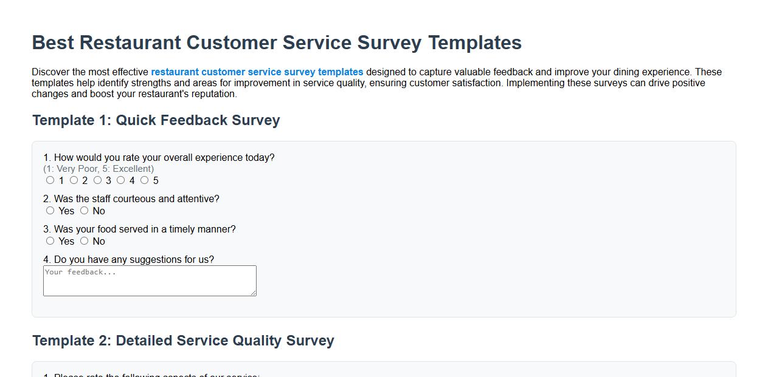Select rating 4 for overall experience

click(121, 180)
